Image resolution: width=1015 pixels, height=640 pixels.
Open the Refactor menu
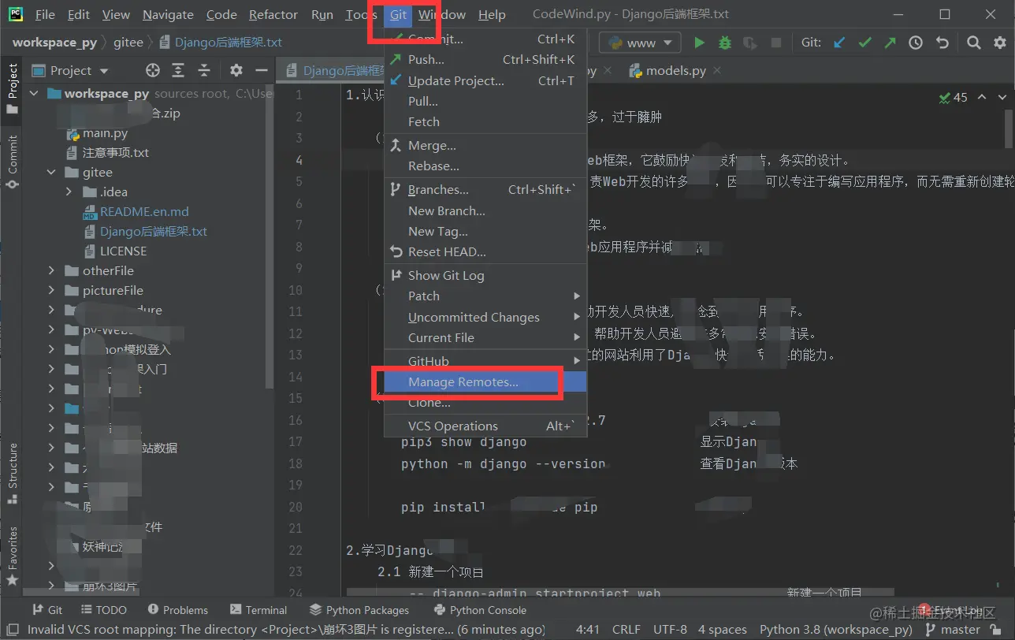273,14
